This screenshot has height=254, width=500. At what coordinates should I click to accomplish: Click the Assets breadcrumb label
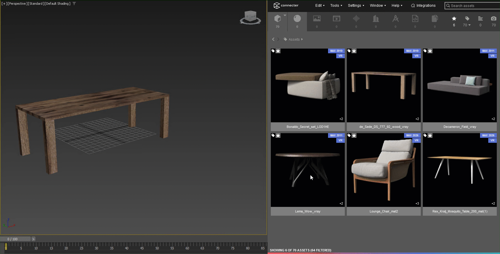294,40
